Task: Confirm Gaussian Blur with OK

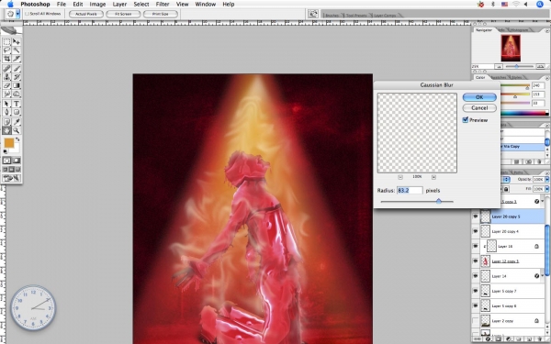Action: click(479, 97)
